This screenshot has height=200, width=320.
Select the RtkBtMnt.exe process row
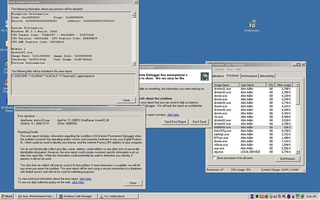pos(253,127)
